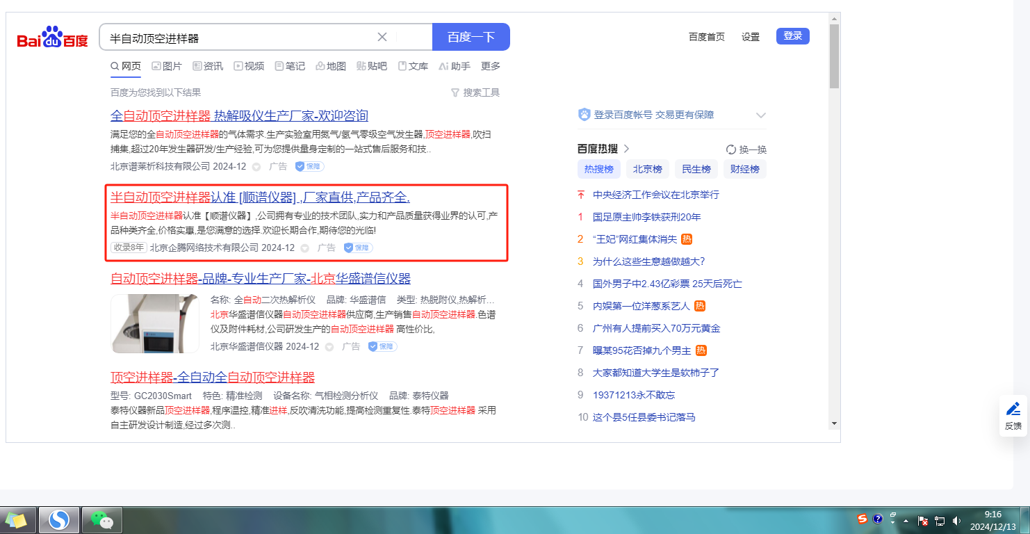1030x534 pixels.
Task: Open hot search item 国足原主帅李铁获刑20年
Action: (x=646, y=217)
